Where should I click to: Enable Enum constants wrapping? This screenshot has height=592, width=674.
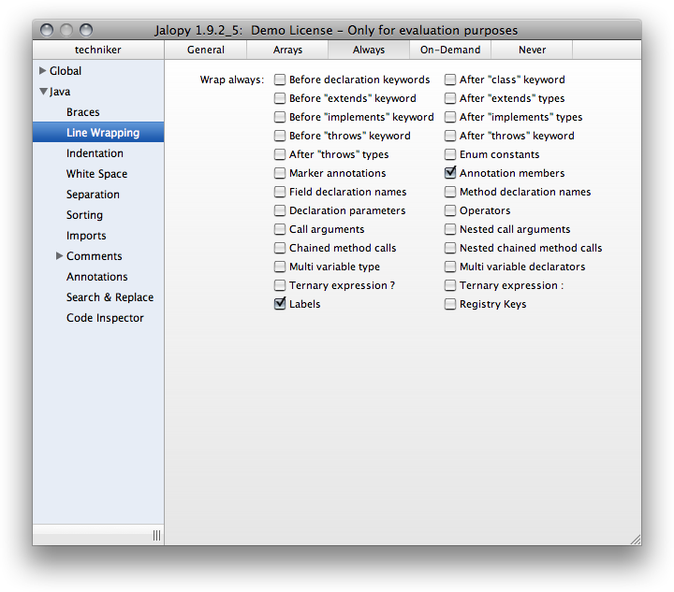(x=450, y=154)
